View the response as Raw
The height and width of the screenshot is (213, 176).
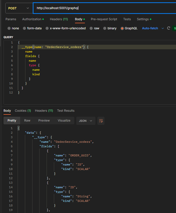[x=27, y=121]
